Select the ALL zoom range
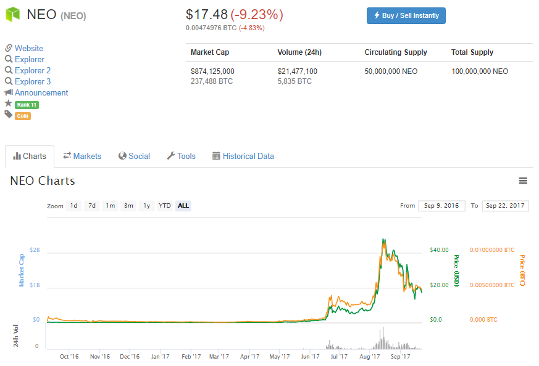Screen dimensions: 539x366 [183, 205]
